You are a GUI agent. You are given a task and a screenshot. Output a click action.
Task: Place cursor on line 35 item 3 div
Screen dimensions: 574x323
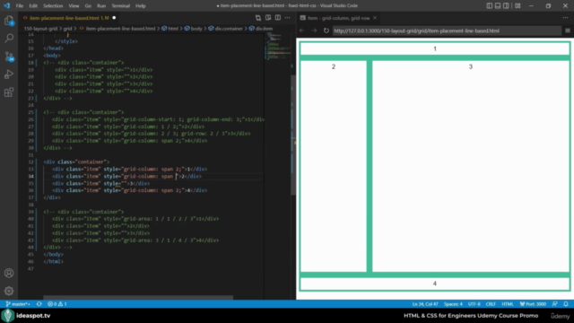point(100,183)
